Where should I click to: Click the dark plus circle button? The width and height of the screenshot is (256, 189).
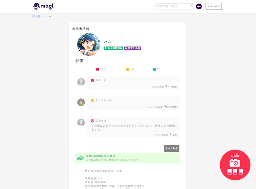pos(199,6)
